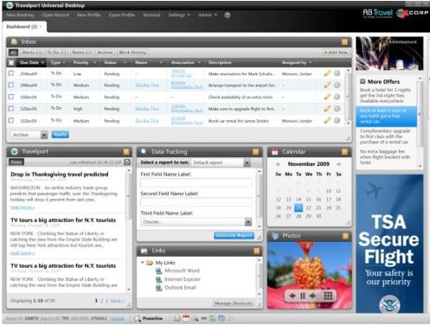Check the checkbox for the 31Dec09 task
The height and width of the screenshot is (325, 430).
pyautogui.click(x=11, y=120)
